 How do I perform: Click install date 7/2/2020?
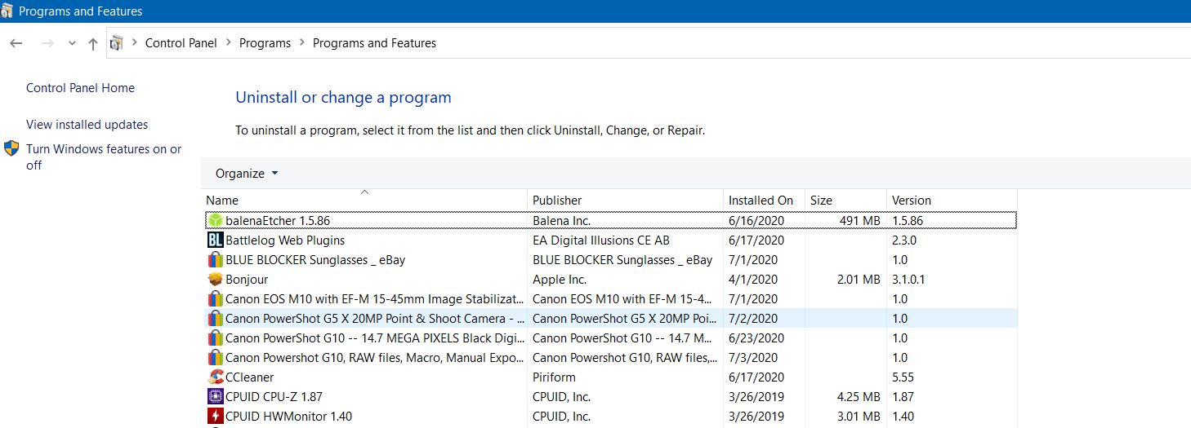coord(753,318)
